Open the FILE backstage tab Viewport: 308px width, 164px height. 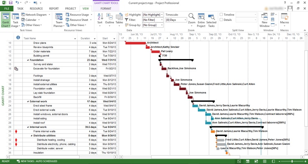pos(7,8)
